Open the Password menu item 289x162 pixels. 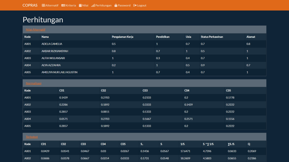pyautogui.click(x=122, y=5)
